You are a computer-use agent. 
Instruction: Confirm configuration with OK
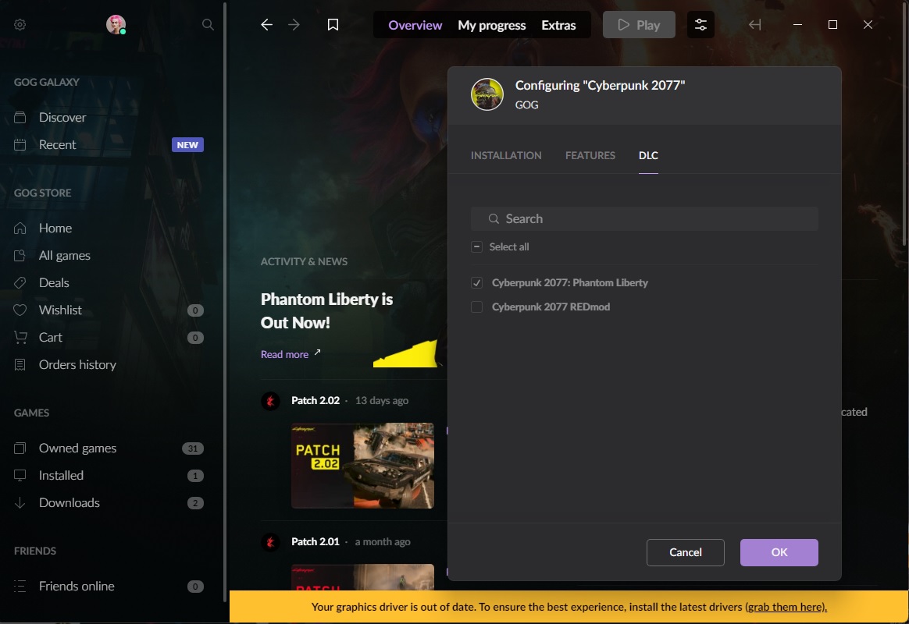coord(779,552)
